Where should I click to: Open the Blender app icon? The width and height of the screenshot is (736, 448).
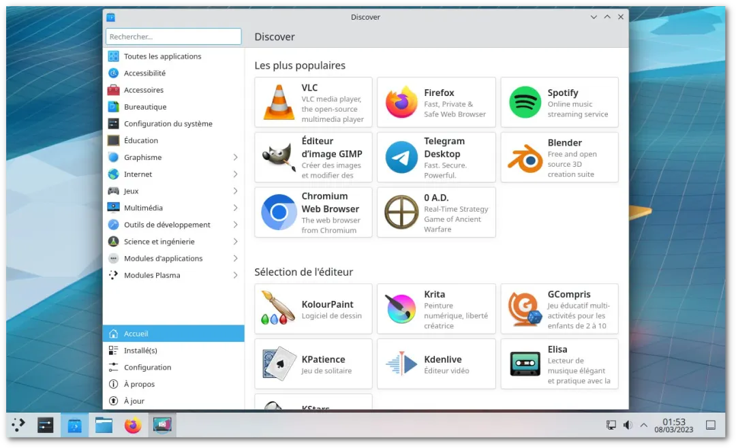[525, 159]
